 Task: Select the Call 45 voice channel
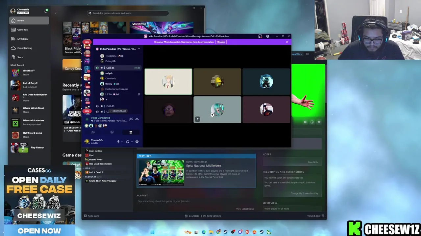118,68
